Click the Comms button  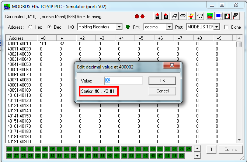pos(231,149)
